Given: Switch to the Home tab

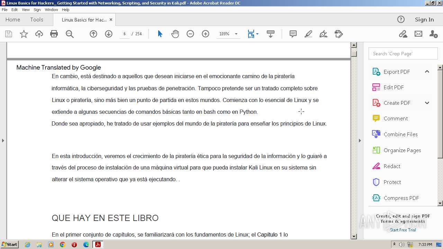Looking at the screenshot, I should (13, 19).
